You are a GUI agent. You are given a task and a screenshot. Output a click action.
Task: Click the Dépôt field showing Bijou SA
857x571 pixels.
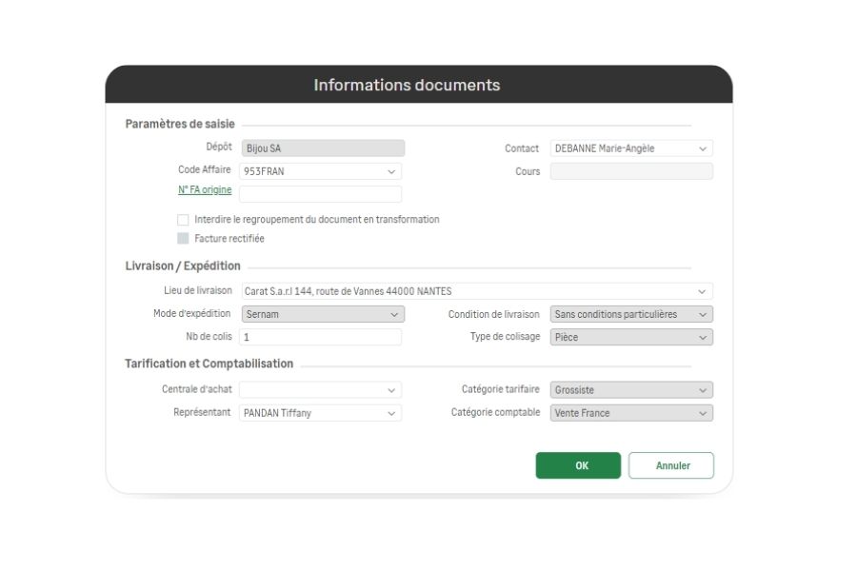pyautogui.click(x=323, y=148)
